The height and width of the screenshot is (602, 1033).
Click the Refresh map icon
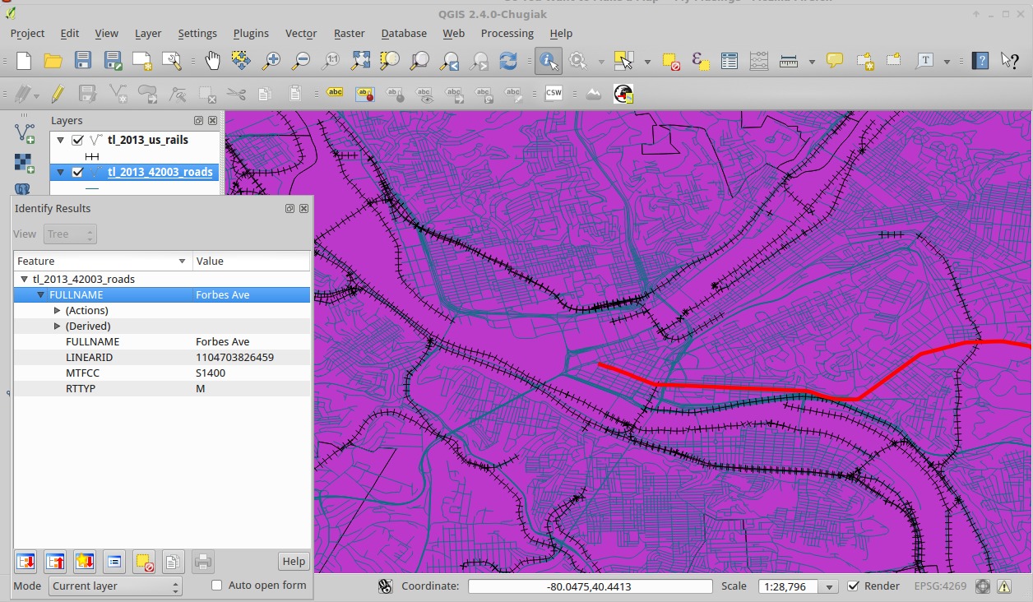(508, 61)
